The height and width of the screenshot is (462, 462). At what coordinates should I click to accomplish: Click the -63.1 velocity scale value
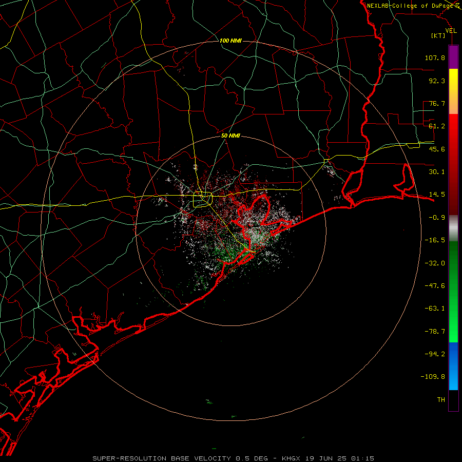(435, 309)
